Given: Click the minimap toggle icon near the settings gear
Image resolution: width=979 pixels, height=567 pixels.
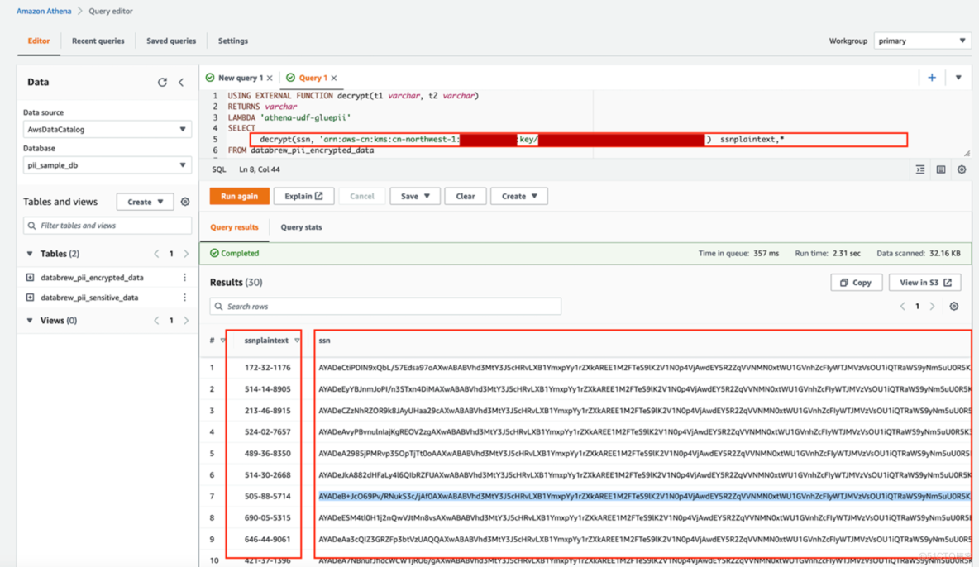Looking at the screenshot, I should (941, 169).
